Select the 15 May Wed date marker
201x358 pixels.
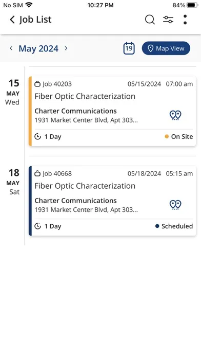(x=13, y=92)
